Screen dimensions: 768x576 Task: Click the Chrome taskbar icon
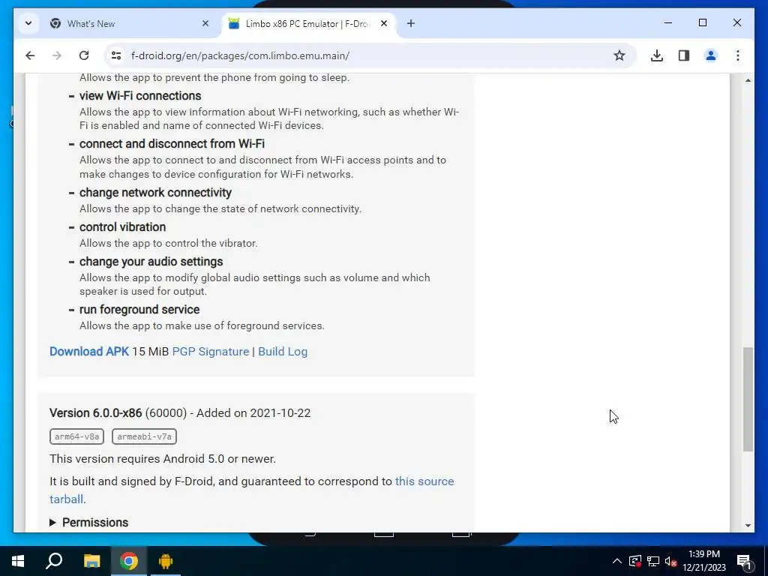(x=128, y=561)
